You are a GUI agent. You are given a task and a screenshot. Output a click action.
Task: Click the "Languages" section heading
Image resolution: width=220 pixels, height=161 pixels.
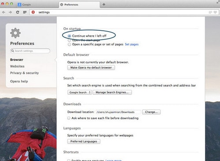click(x=72, y=128)
